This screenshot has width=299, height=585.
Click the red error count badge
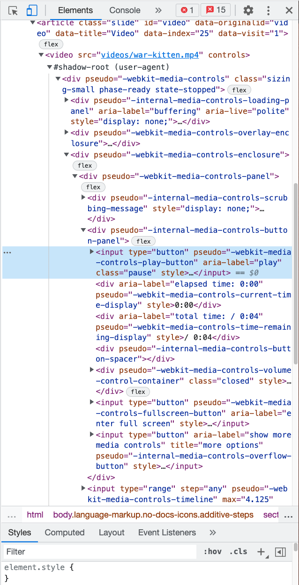point(187,10)
